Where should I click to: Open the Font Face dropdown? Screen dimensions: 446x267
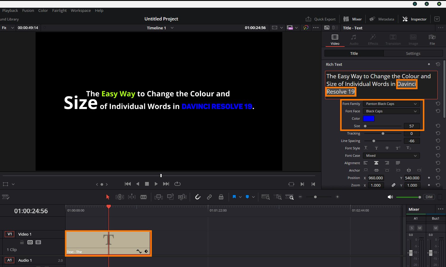click(391, 111)
